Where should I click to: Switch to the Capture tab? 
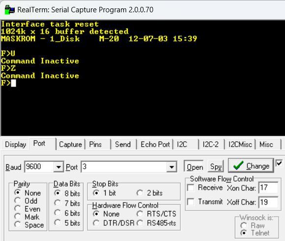pyautogui.click(x=71, y=145)
